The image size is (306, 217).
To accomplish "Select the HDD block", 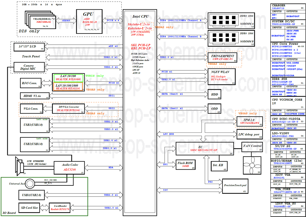I will 214,94.
